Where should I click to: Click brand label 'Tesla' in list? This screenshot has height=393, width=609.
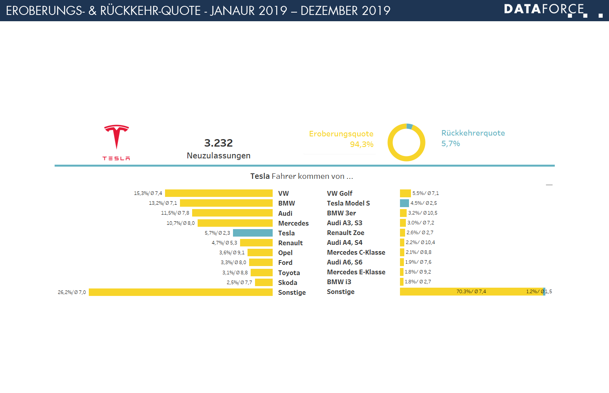click(x=286, y=233)
